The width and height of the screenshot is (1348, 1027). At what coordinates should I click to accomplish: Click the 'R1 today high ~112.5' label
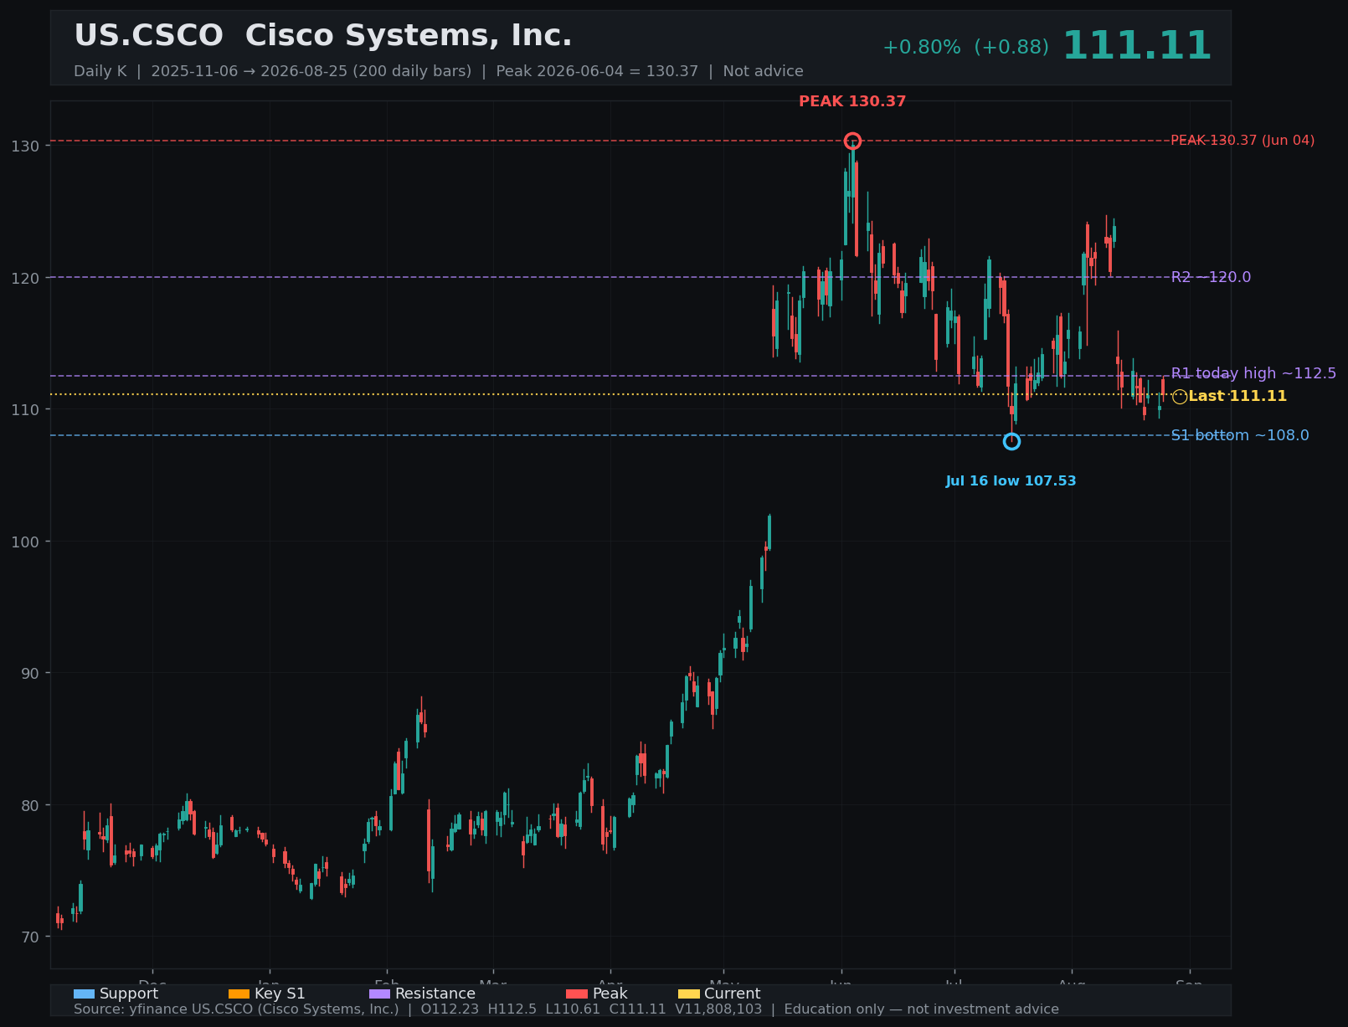click(1253, 373)
